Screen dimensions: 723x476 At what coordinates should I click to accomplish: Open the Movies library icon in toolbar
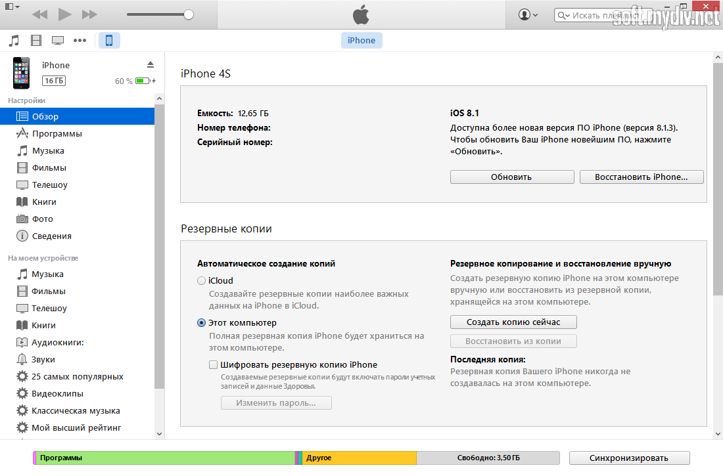(x=36, y=41)
